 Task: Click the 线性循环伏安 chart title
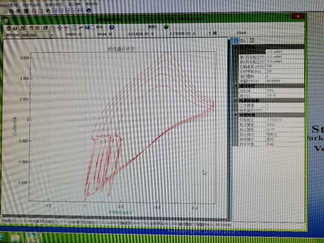(x=121, y=49)
